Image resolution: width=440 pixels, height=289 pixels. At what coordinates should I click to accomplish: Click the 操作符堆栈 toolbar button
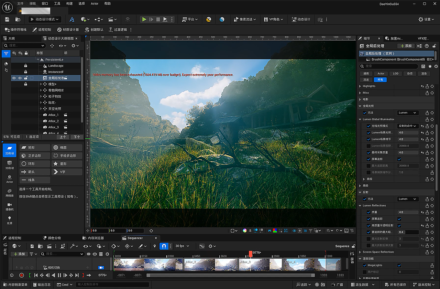(x=16, y=30)
